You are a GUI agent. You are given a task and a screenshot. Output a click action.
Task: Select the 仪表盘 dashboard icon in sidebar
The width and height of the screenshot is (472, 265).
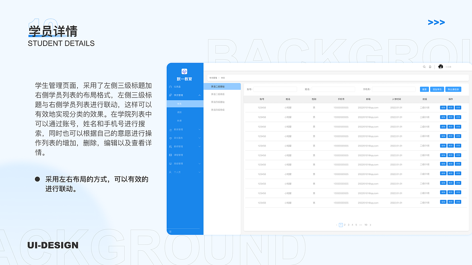click(x=170, y=86)
